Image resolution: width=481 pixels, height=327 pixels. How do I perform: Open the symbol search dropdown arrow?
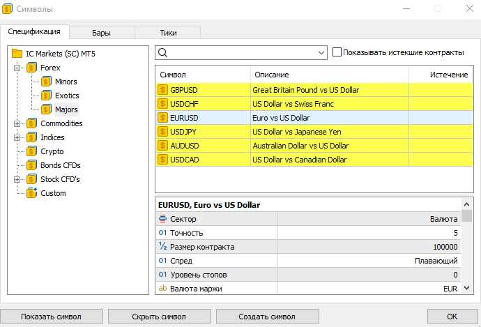(321, 53)
